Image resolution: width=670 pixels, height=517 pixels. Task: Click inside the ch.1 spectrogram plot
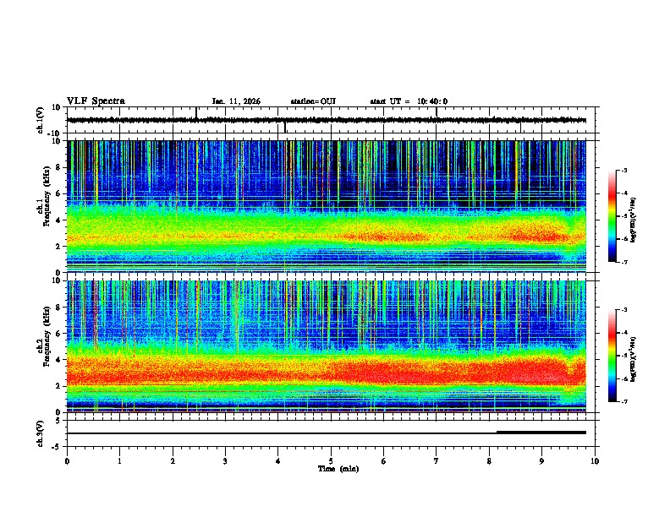click(327, 206)
